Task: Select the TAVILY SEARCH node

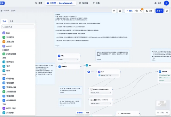Action: tap(128, 114)
